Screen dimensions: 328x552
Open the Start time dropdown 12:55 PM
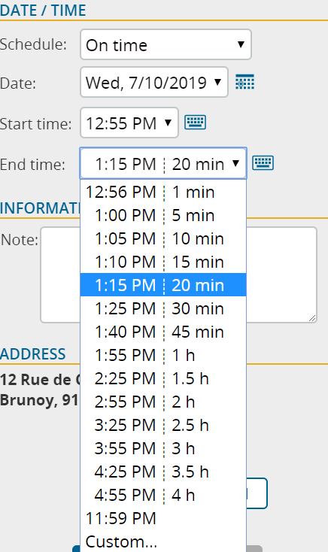coord(129,123)
